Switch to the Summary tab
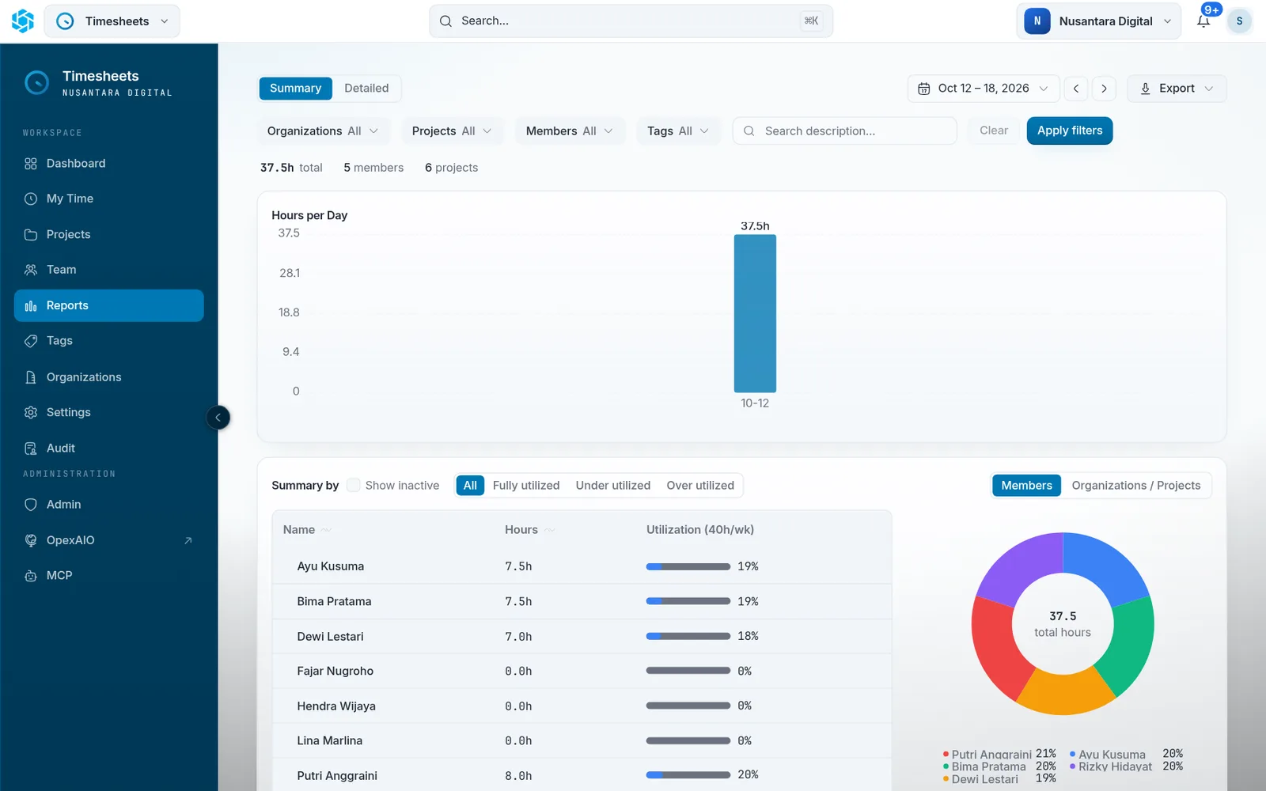This screenshot has height=791, width=1266. tap(295, 89)
